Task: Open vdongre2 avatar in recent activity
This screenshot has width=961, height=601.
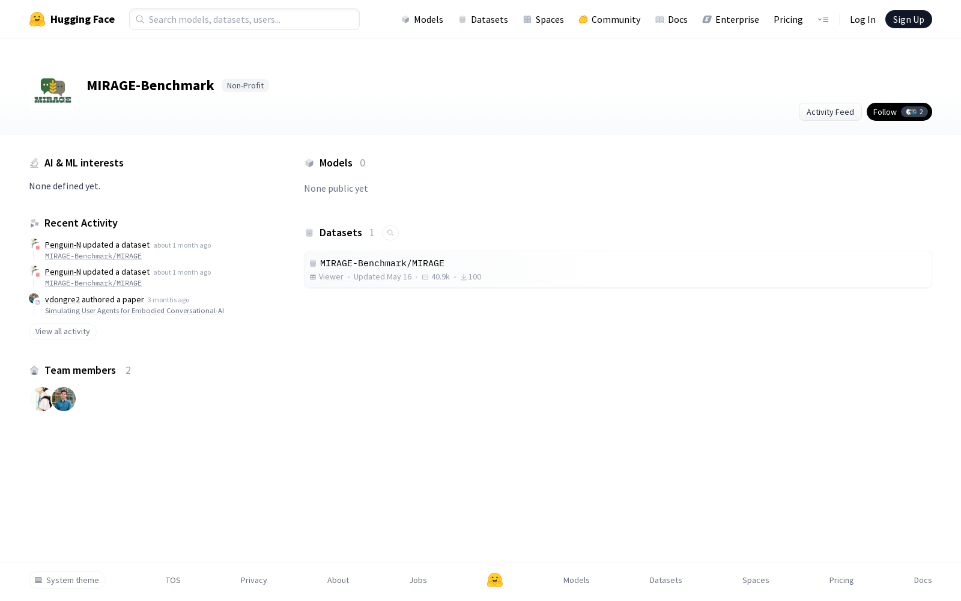Action: 34,299
